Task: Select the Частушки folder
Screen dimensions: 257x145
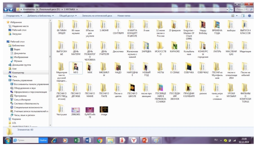Action: click(x=61, y=110)
